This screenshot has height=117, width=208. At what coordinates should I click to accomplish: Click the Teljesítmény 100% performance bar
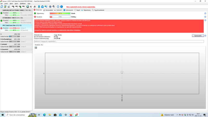(60, 14)
